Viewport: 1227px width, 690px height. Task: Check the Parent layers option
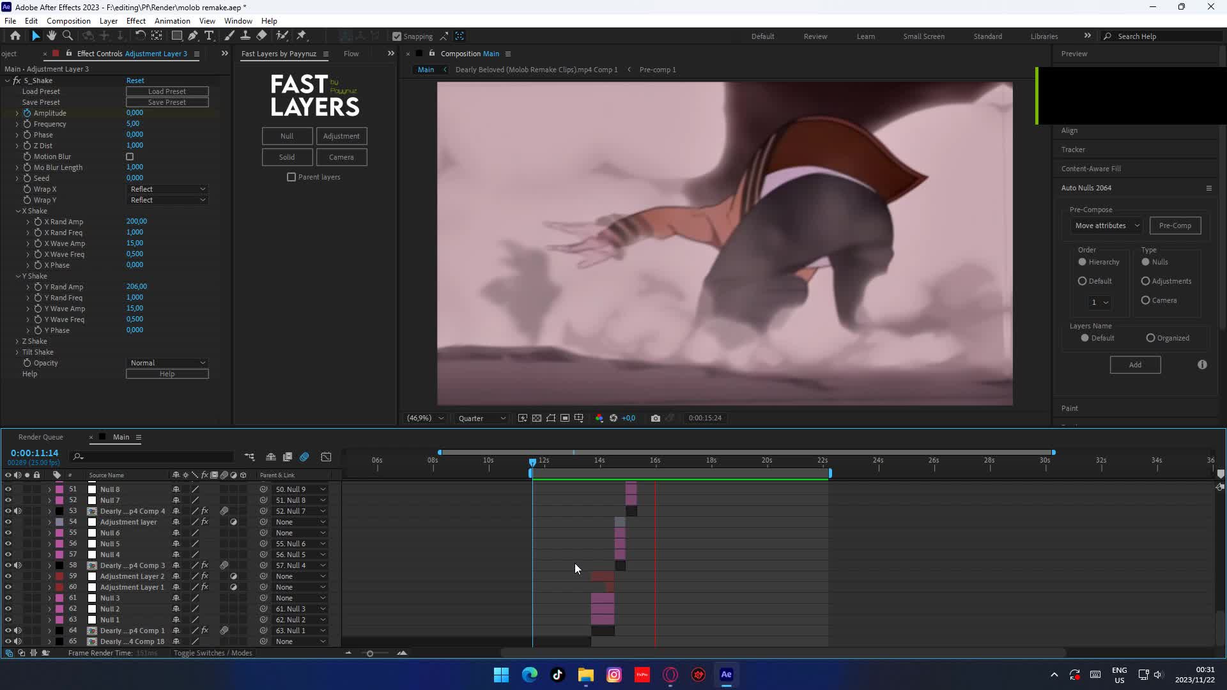coord(291,177)
